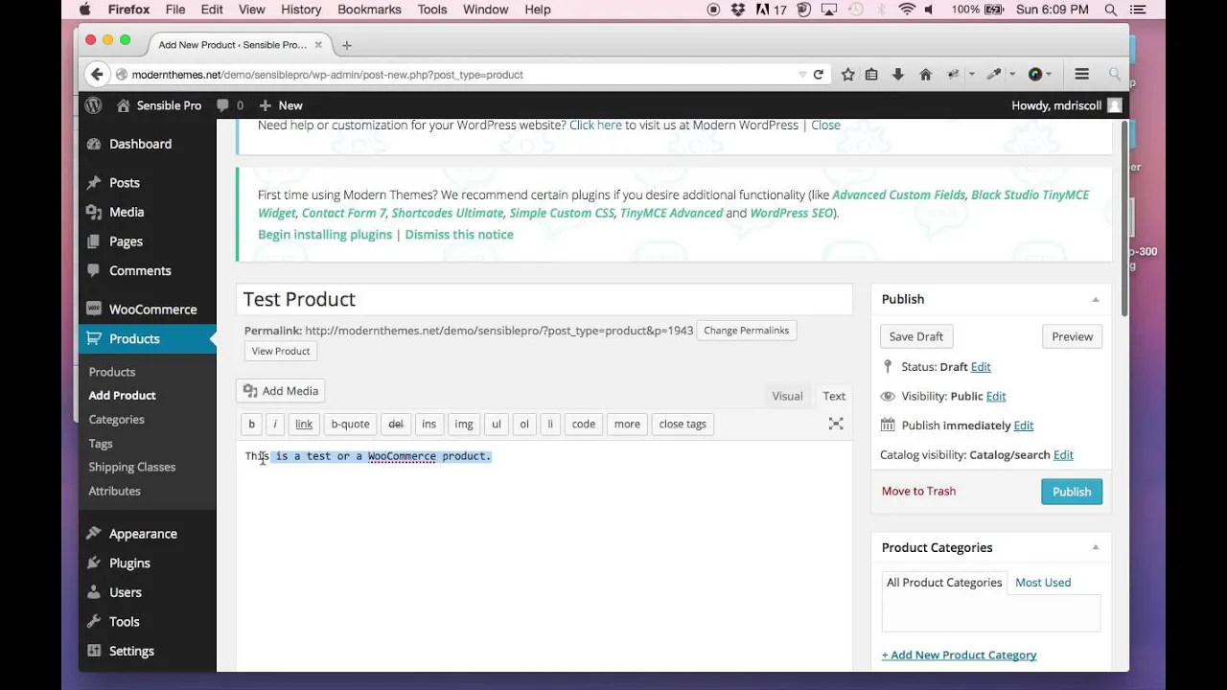
Task: Edit Catalog visibility
Action: 1063,455
